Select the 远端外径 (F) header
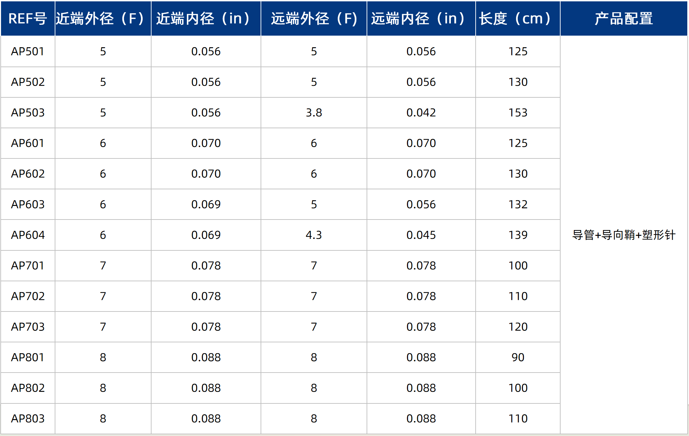This screenshot has height=436, width=689. (x=314, y=18)
